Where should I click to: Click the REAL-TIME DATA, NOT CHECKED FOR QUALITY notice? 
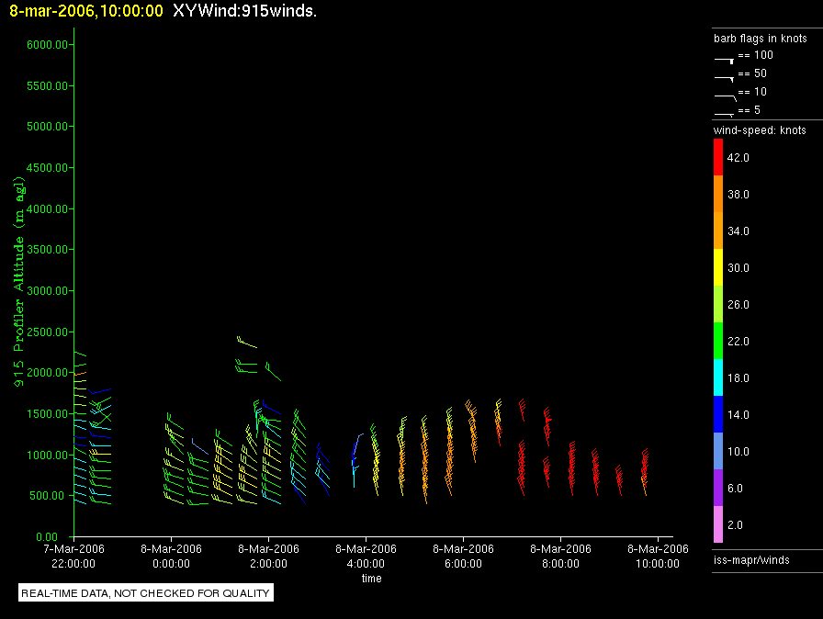(x=146, y=593)
